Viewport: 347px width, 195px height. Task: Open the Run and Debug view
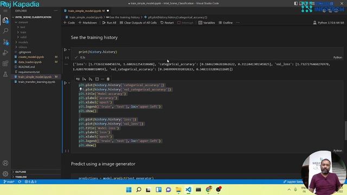pos(5,53)
